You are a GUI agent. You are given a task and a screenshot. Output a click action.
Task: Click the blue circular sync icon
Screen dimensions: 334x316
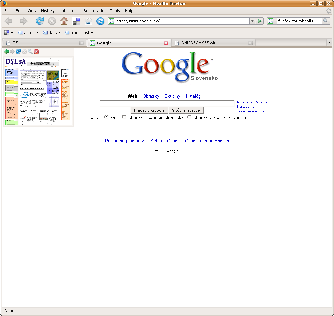[x=100, y=21]
